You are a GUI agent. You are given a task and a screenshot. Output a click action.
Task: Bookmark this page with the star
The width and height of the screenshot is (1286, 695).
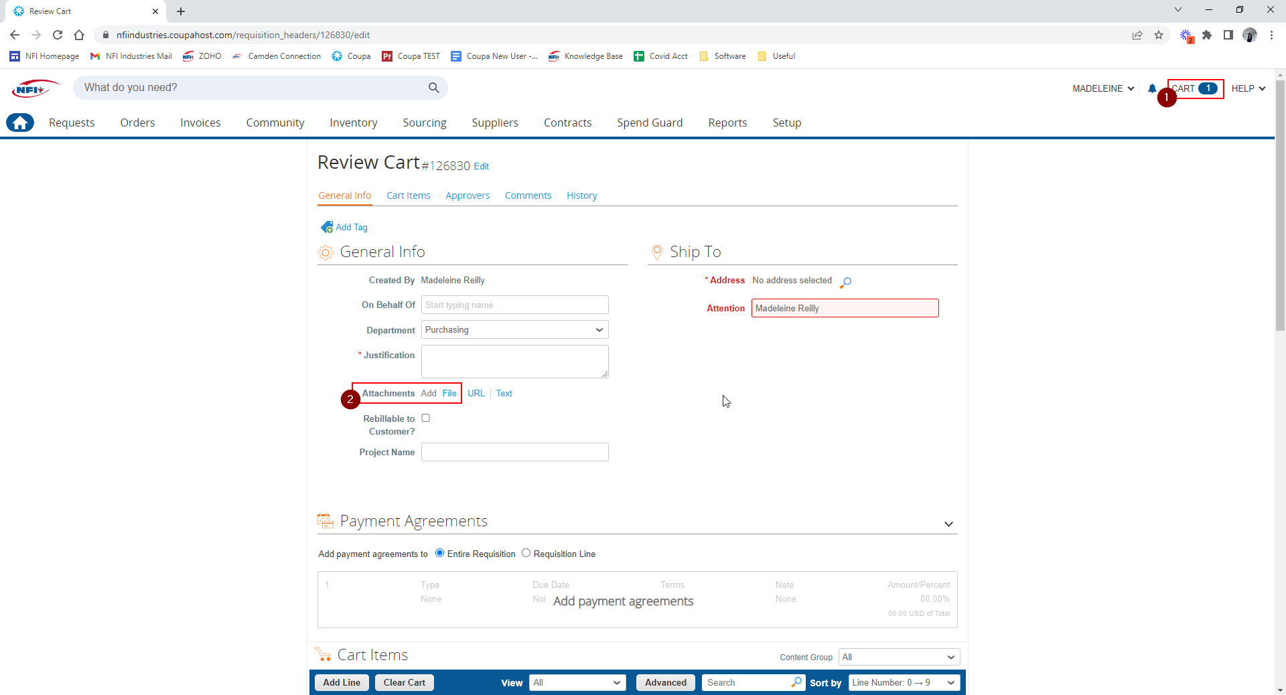pos(1159,35)
